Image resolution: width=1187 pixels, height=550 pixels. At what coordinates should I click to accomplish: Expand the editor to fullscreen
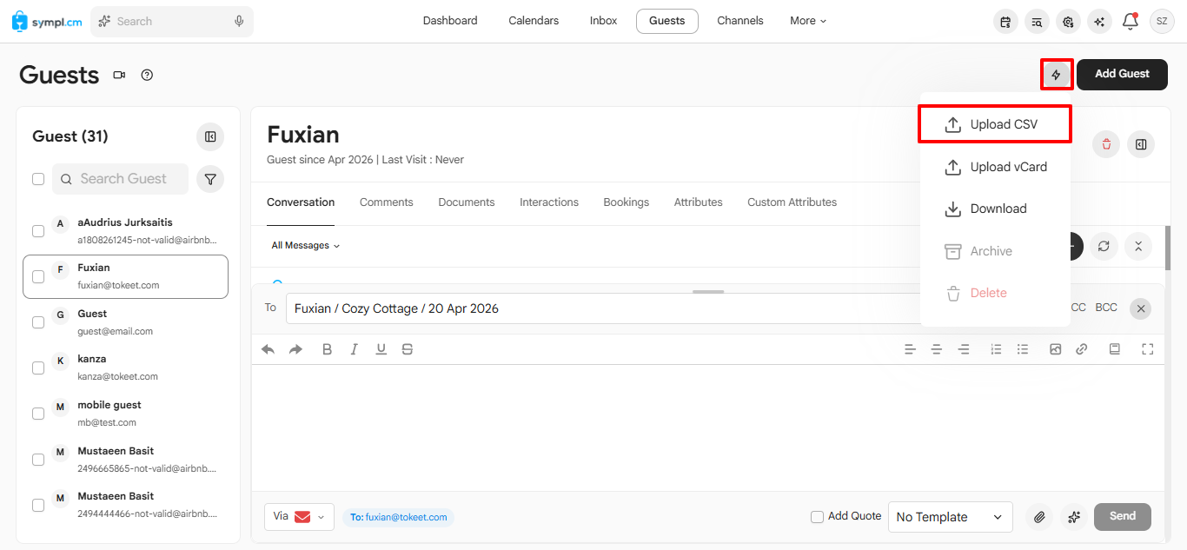pos(1148,349)
